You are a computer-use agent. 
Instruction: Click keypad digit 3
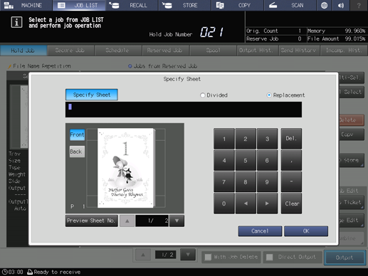pyautogui.click(x=267, y=139)
